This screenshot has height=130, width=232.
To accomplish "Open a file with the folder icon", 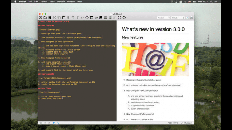I will click(45, 18).
